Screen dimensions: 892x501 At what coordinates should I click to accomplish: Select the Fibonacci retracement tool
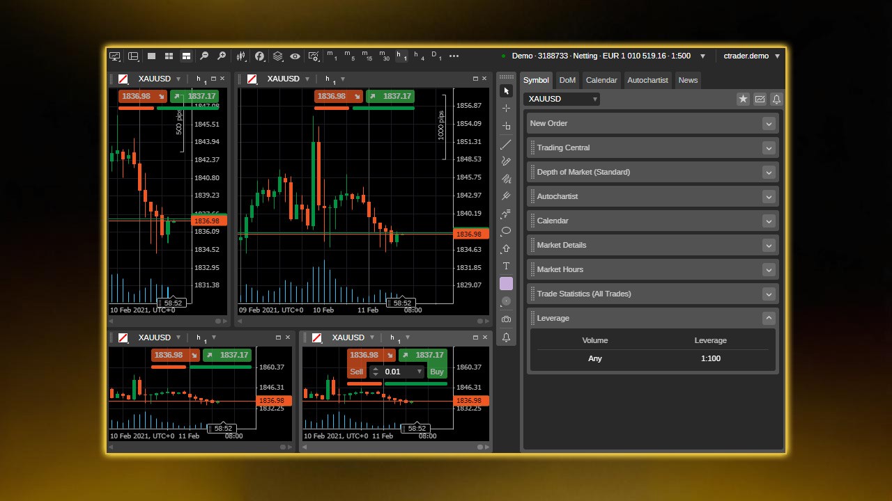point(507,179)
